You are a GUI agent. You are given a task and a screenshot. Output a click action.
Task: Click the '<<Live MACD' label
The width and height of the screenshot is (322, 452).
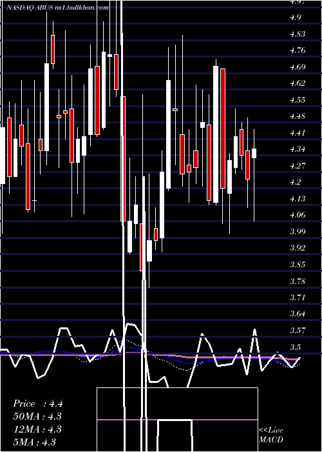click(271, 435)
